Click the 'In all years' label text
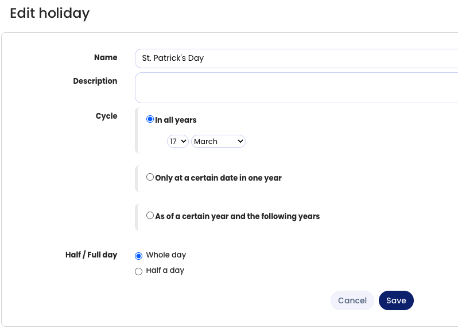The height and width of the screenshot is (328, 458). (176, 120)
